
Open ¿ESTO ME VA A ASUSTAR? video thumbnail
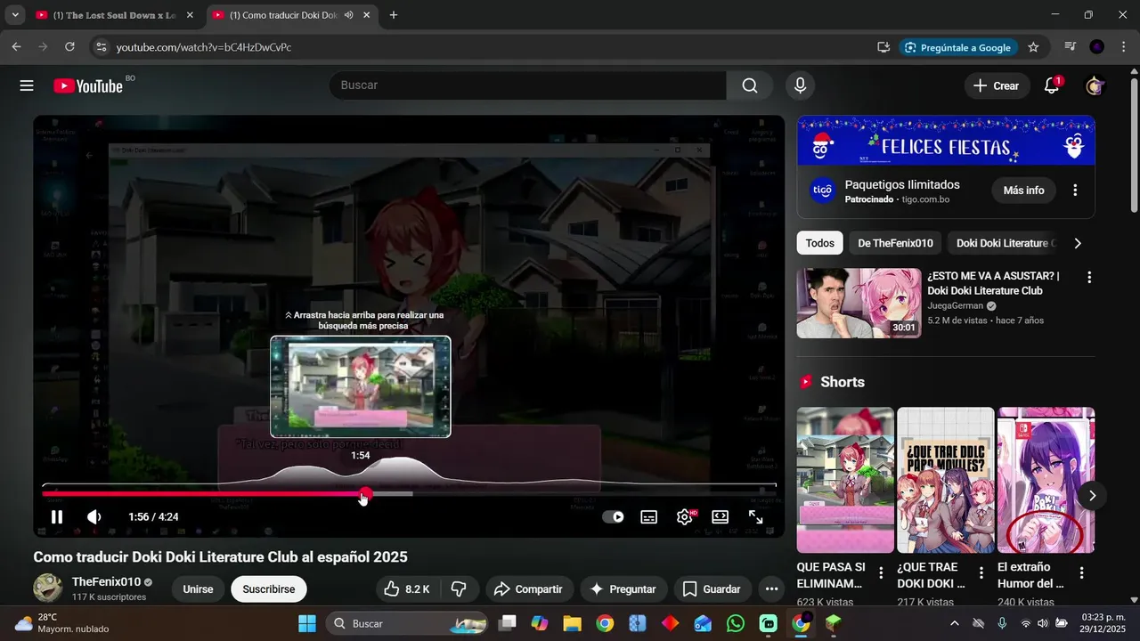pyautogui.click(x=859, y=303)
